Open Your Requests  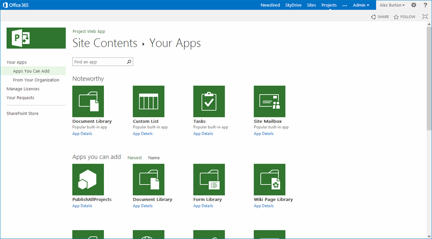coord(20,97)
